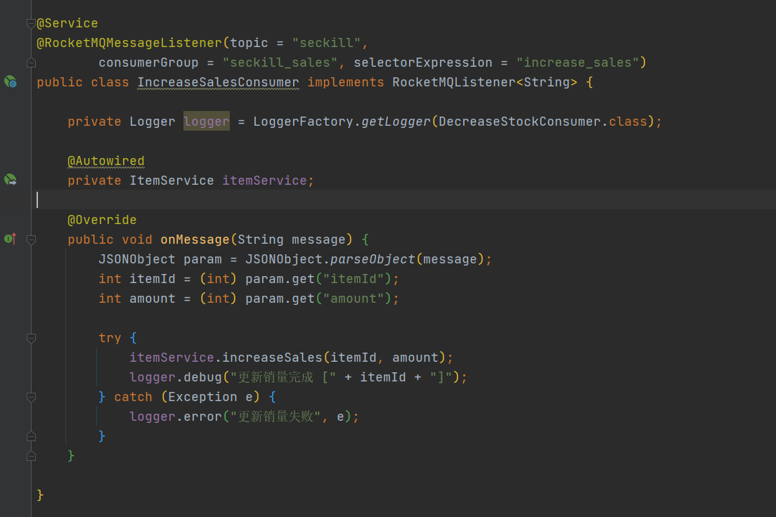Click the IncreaseSalesConsumer class name
Viewport: 776px width, 517px height.
(218, 82)
